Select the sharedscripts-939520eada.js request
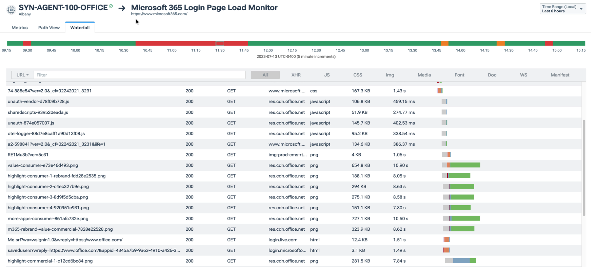Viewport: 591px width, 269px height. pyautogui.click(x=294, y=112)
